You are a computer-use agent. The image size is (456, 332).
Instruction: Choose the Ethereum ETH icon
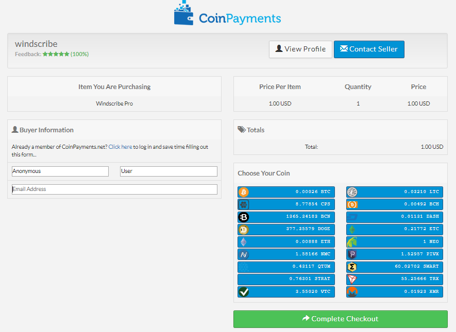pos(244,242)
